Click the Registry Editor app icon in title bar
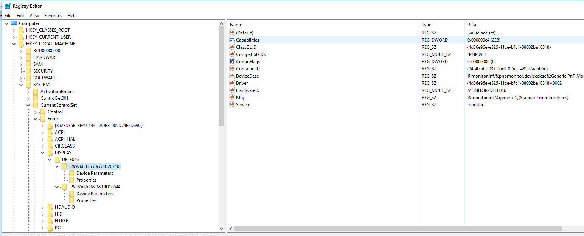This screenshot has height=236, width=584. coord(8,6)
